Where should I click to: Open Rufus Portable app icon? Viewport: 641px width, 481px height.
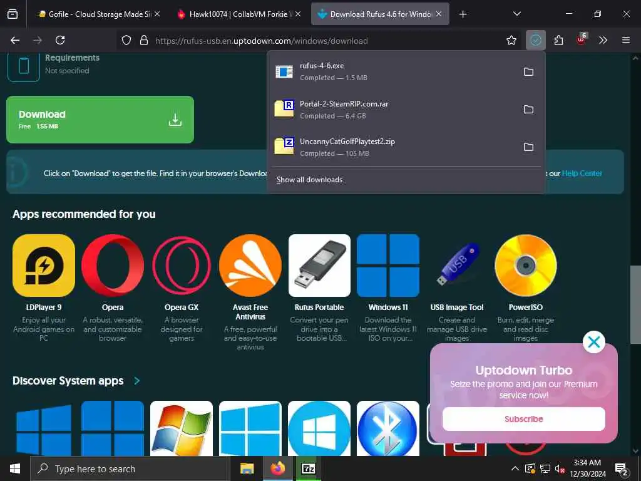tap(319, 266)
